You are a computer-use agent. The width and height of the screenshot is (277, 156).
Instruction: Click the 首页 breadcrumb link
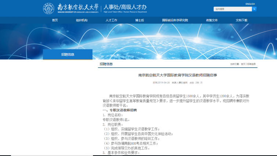[x=243, y=64]
